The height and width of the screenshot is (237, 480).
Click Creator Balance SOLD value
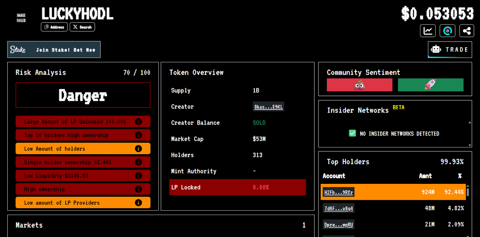pyautogui.click(x=259, y=123)
